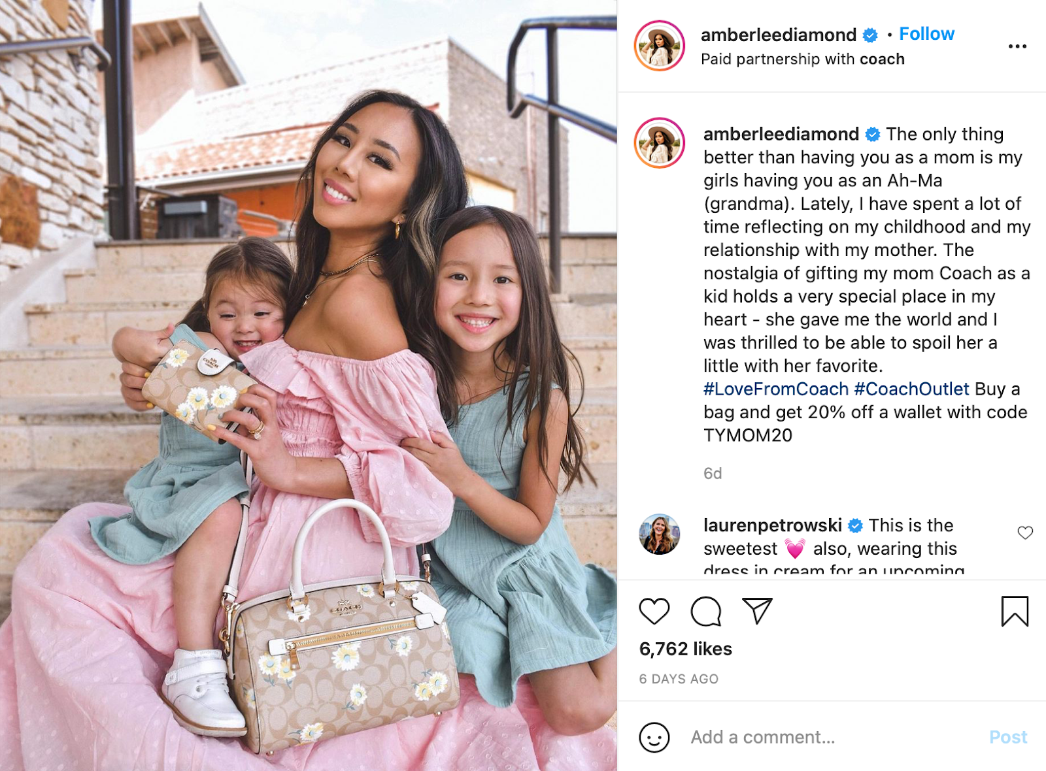The width and height of the screenshot is (1046, 771).
Task: Open amberleediamond username in header
Action: (778, 35)
